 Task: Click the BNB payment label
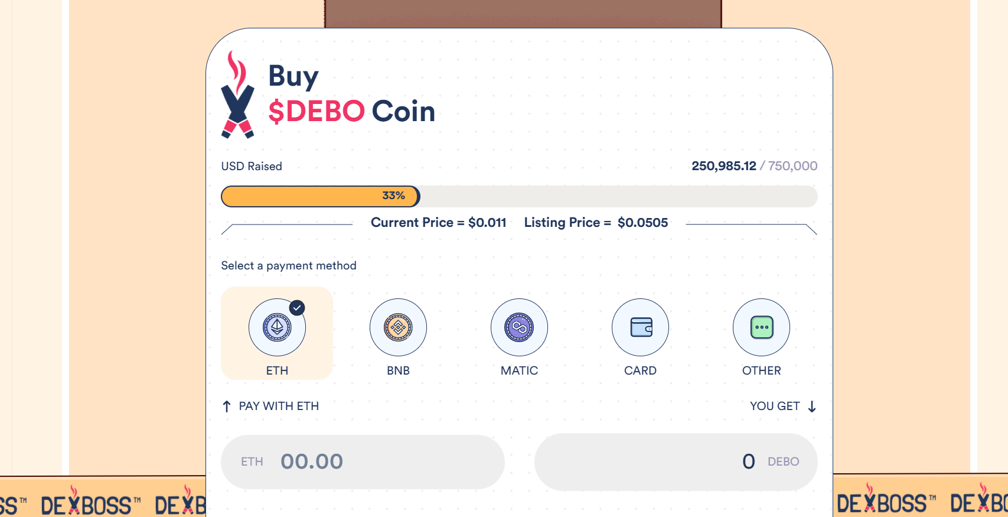398,370
